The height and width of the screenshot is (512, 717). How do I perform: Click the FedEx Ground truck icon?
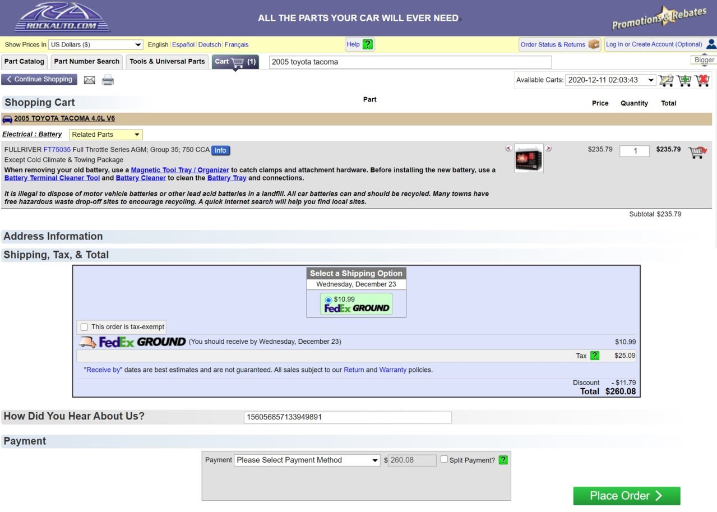(88, 342)
